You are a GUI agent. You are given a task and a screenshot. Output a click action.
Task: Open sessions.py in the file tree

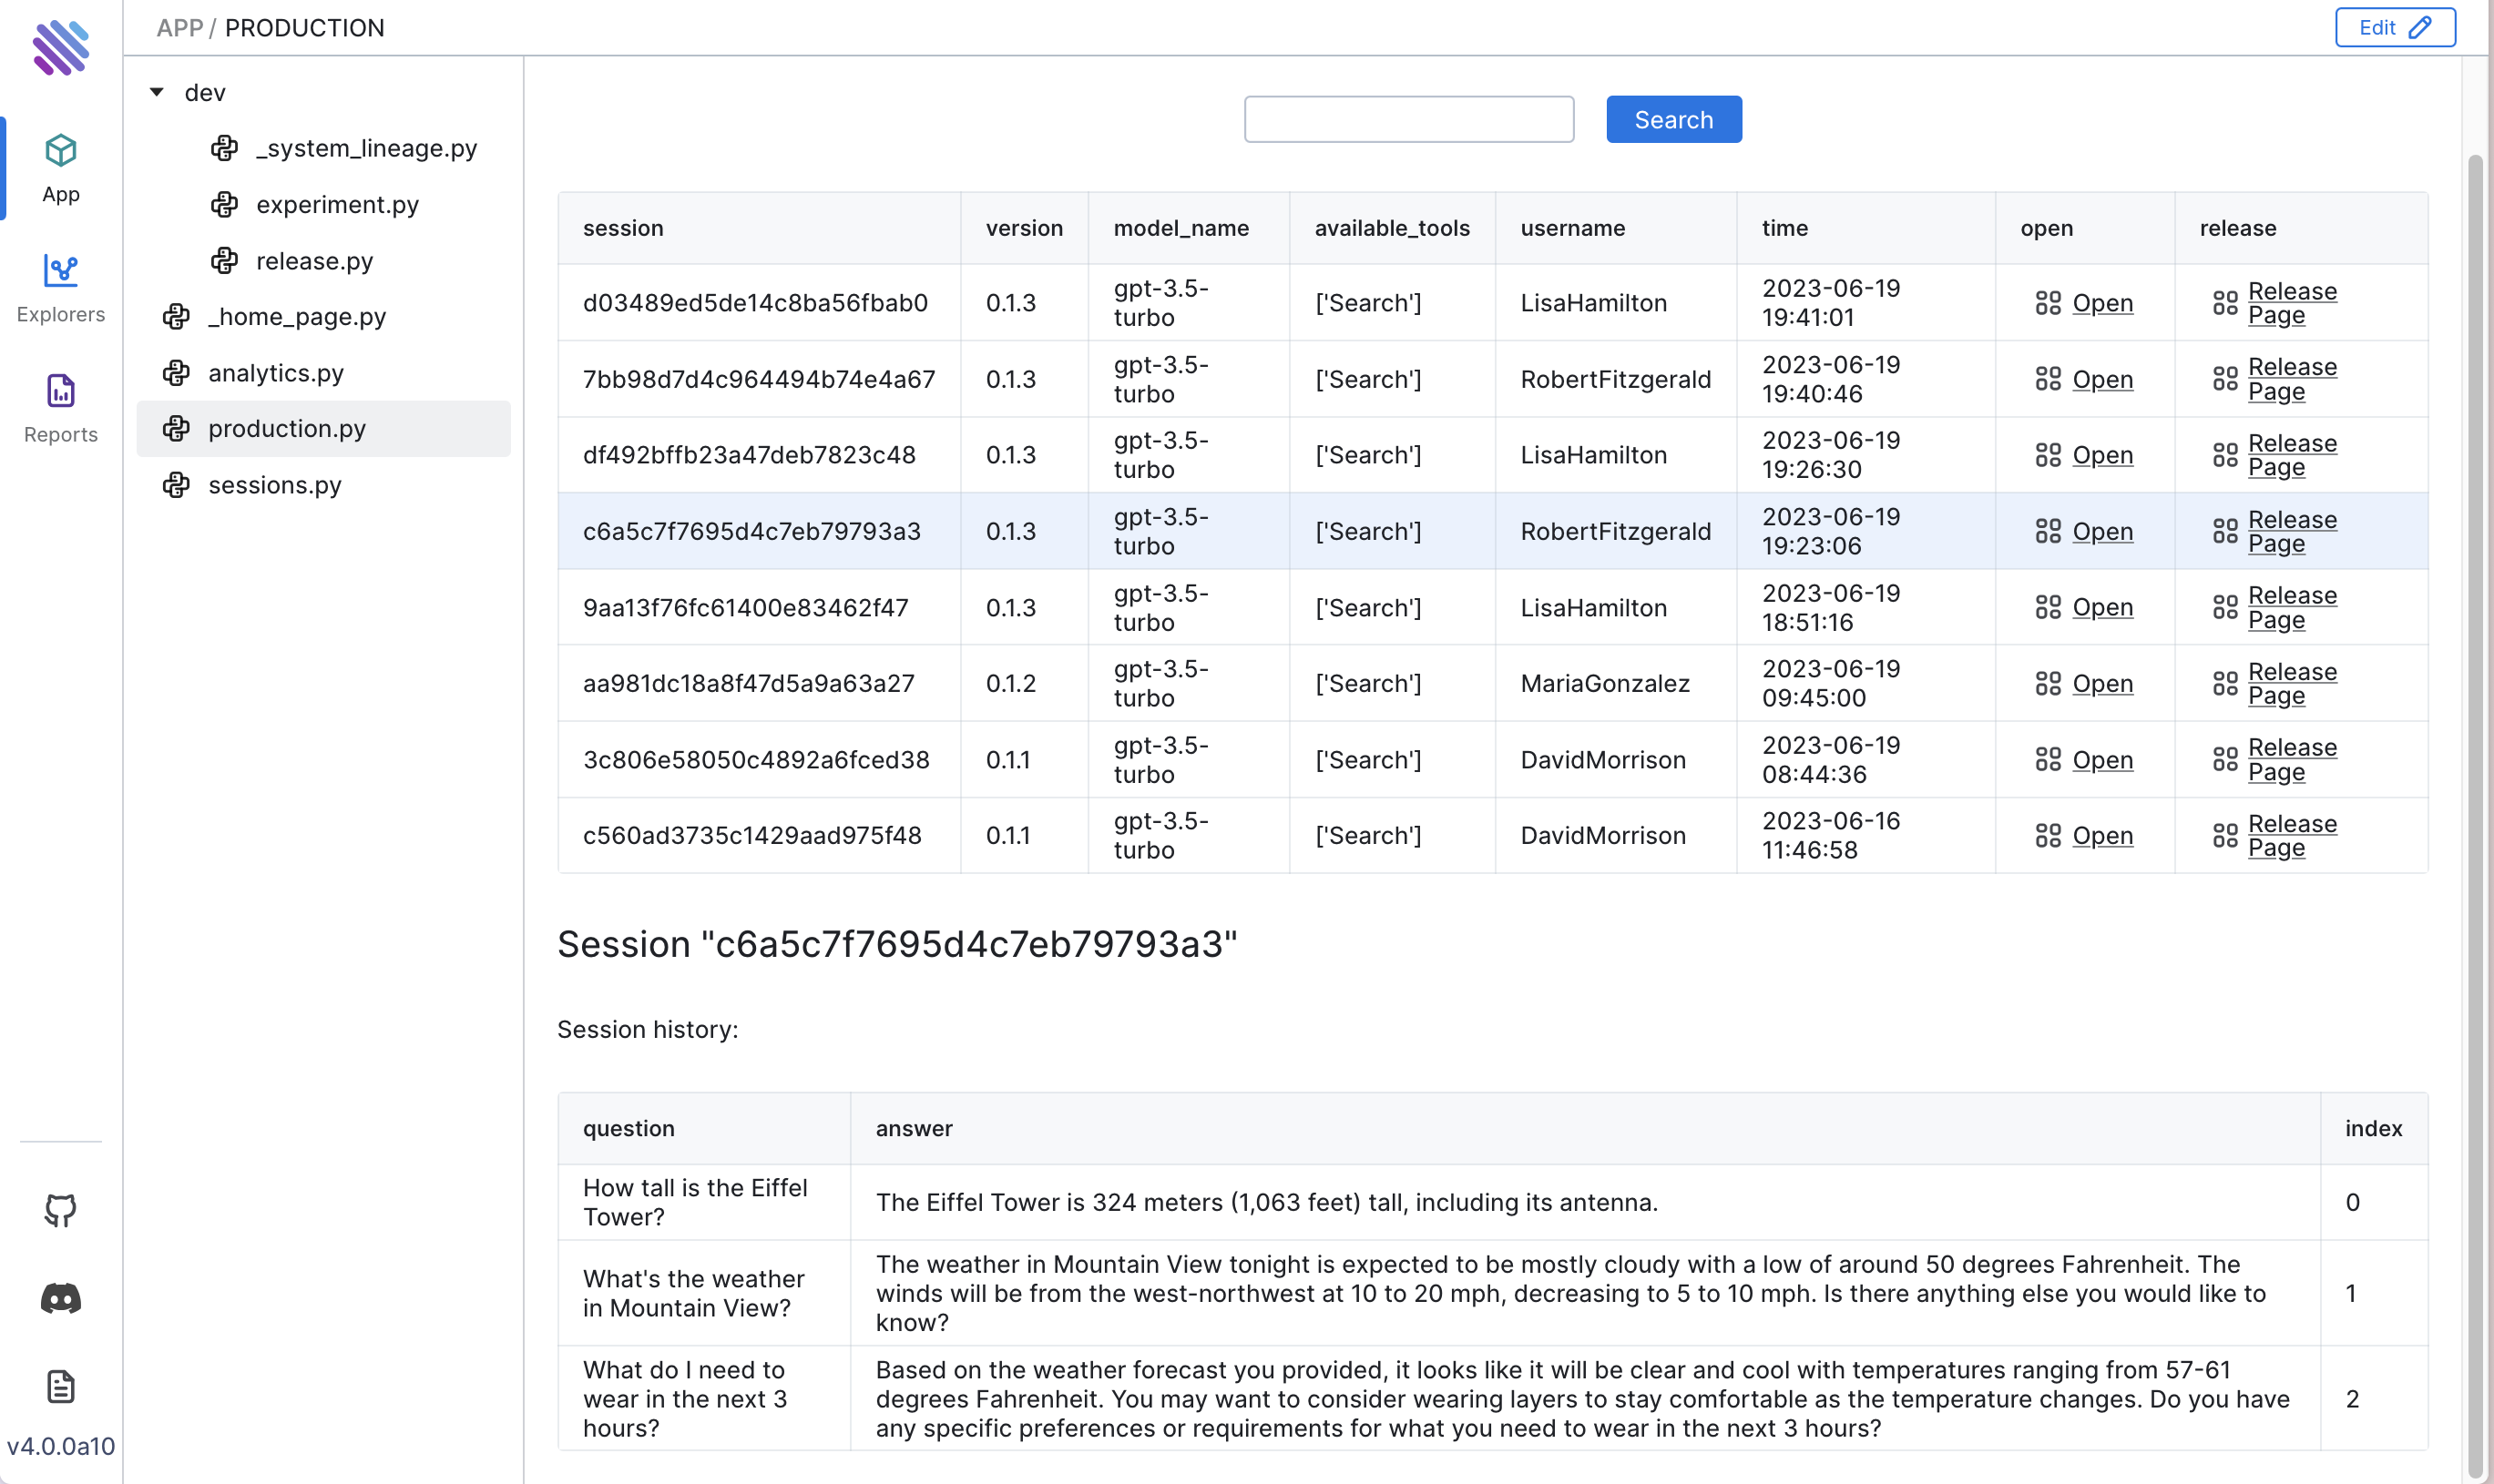274,485
